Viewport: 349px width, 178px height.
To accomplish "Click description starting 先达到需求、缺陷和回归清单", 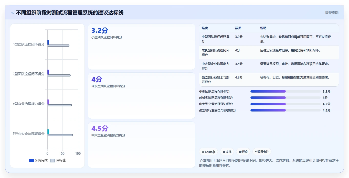I will click(x=295, y=39).
